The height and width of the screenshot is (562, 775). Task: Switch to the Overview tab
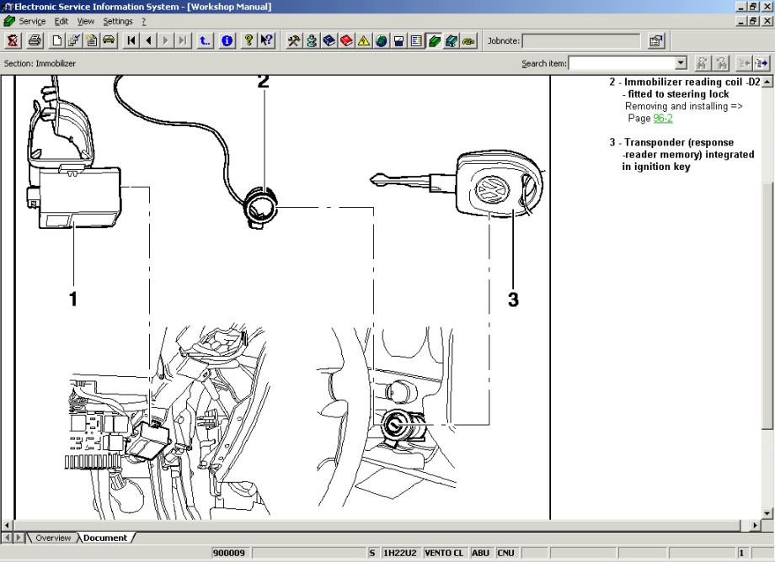[53, 538]
